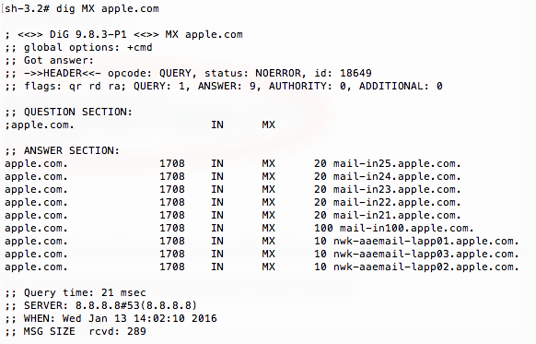Image resolution: width=536 pixels, height=344 pixels.
Task: Select the mail-in100.apple.com. hostname
Action: coord(406,229)
